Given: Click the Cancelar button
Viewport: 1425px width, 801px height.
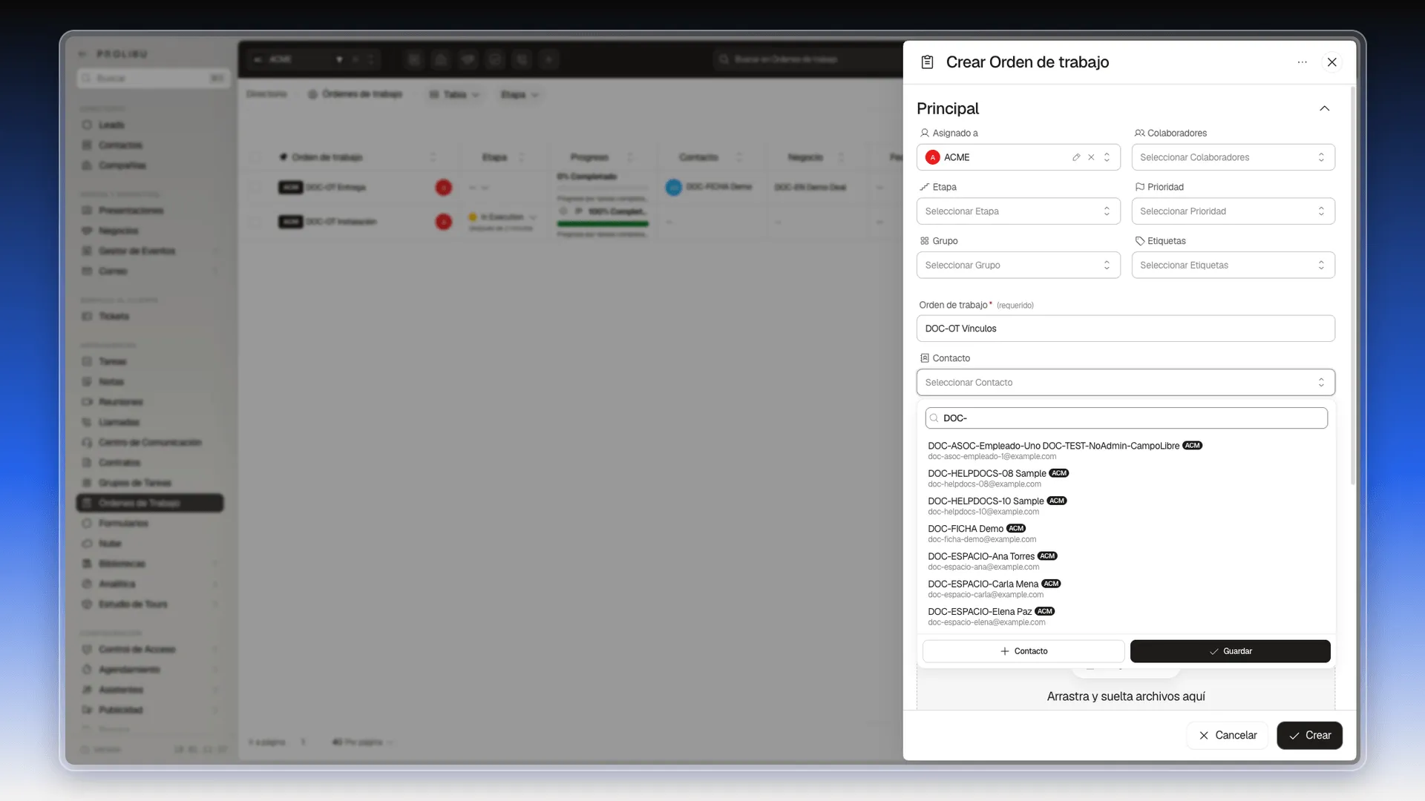Looking at the screenshot, I should coord(1228,735).
